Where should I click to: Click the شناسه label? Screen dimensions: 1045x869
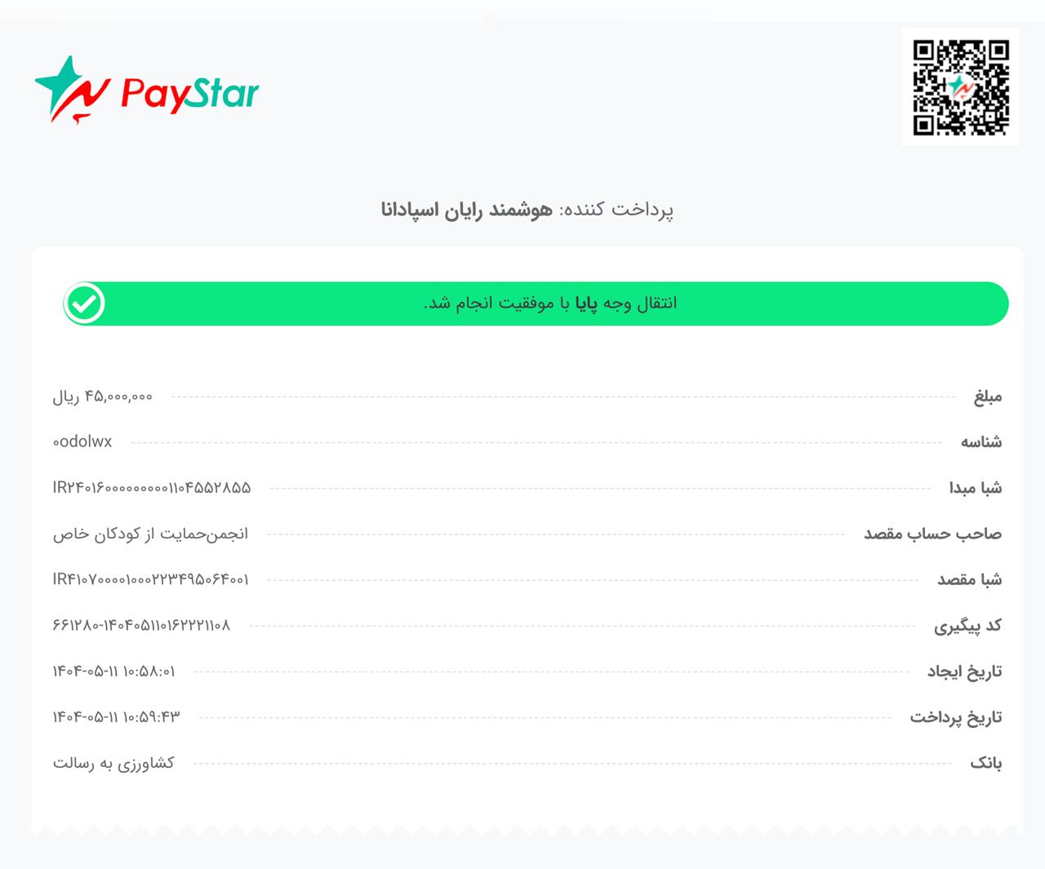point(981,442)
